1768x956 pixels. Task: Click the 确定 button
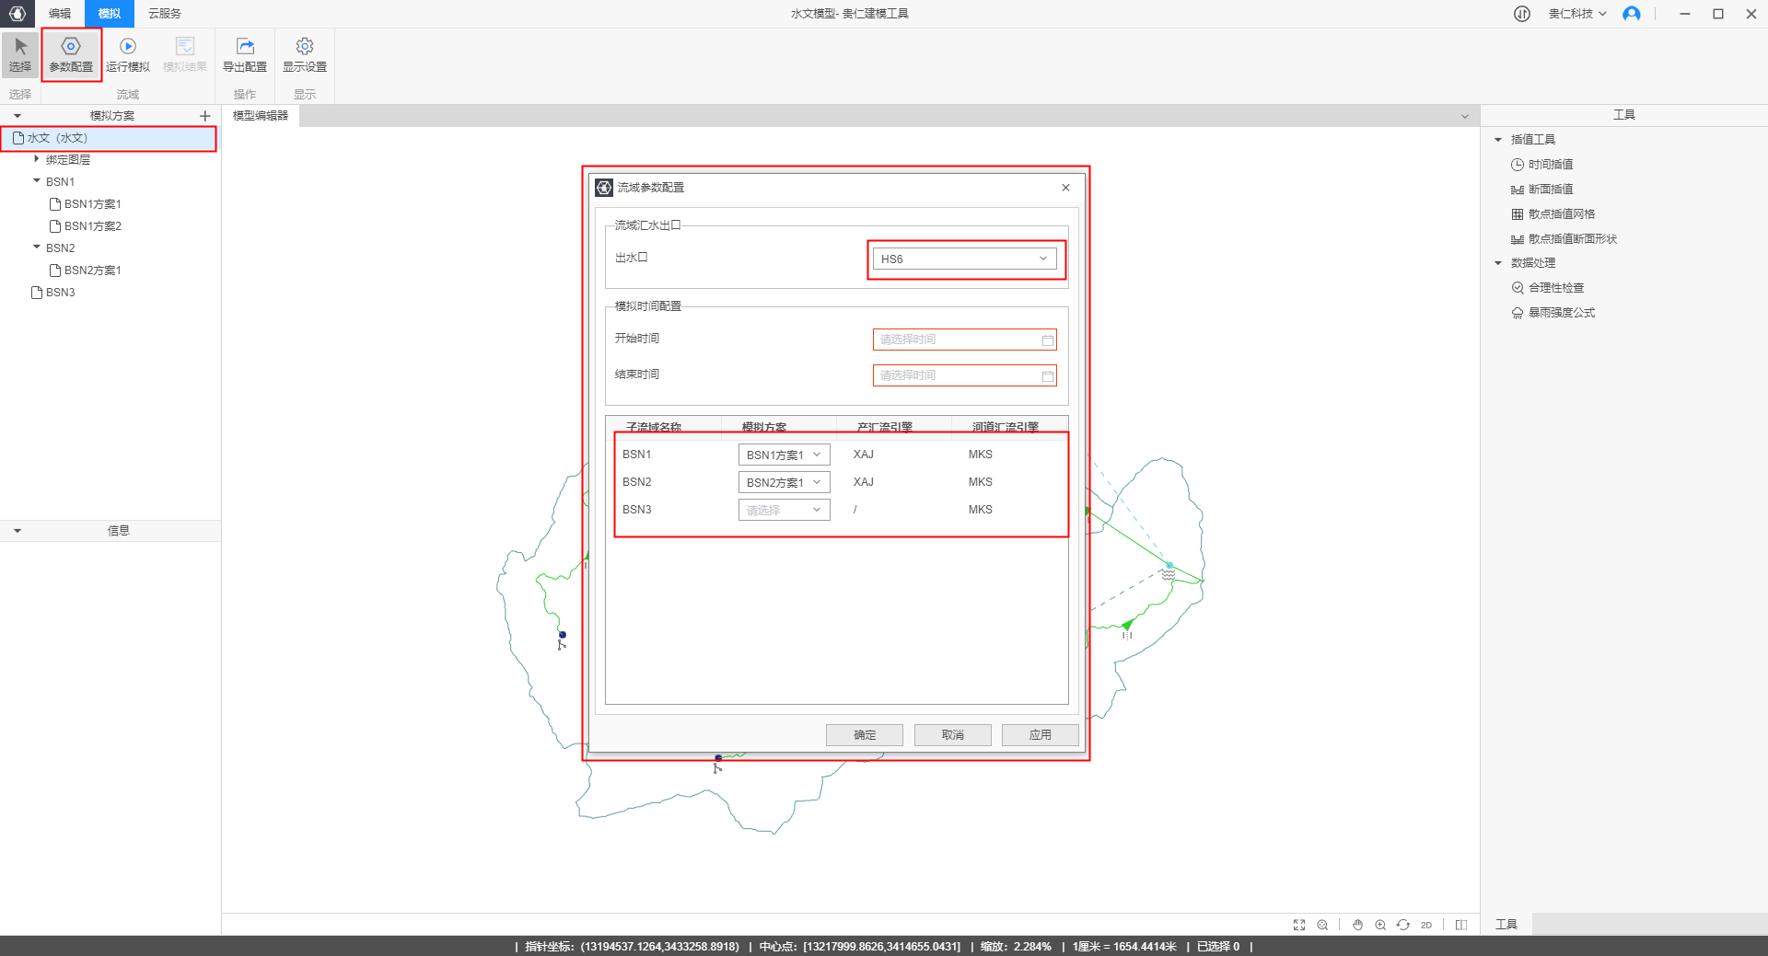(864, 735)
